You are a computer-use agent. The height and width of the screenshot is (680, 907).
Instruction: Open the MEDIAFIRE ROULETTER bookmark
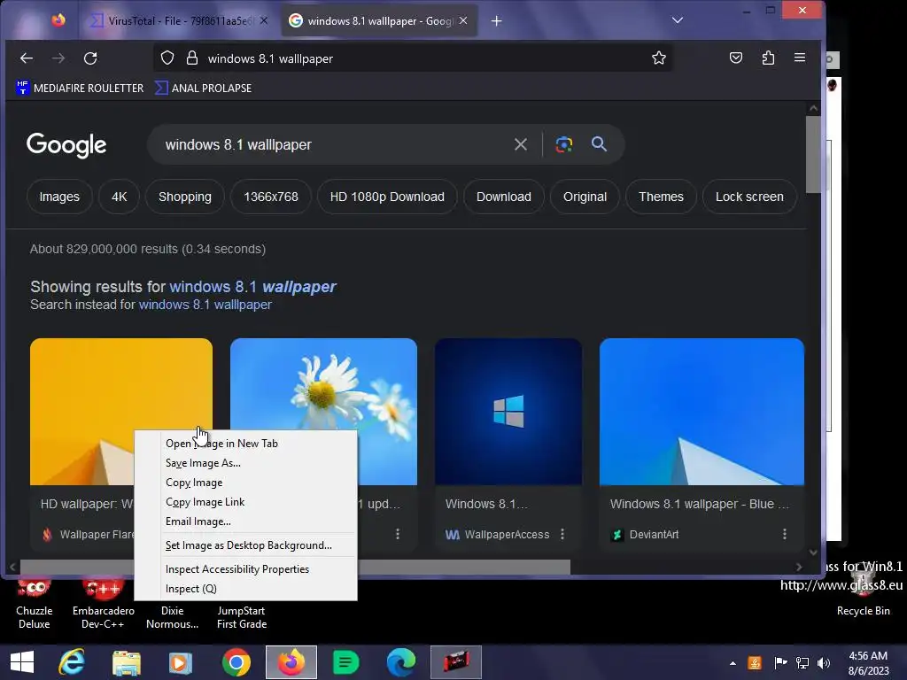pos(80,88)
